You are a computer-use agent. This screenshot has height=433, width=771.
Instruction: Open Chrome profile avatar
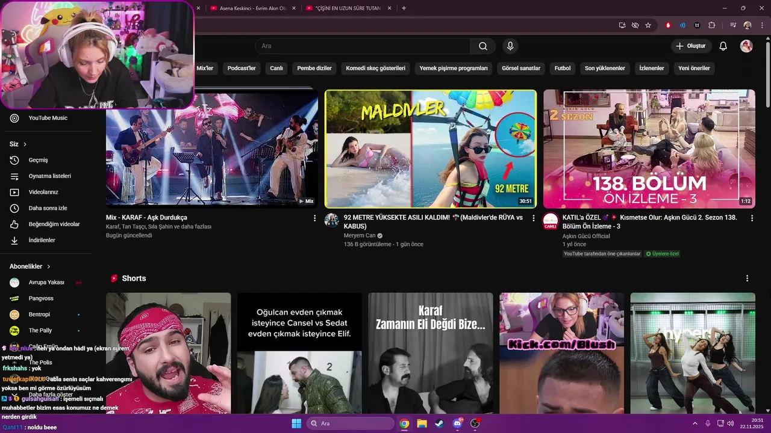pyautogui.click(x=748, y=25)
